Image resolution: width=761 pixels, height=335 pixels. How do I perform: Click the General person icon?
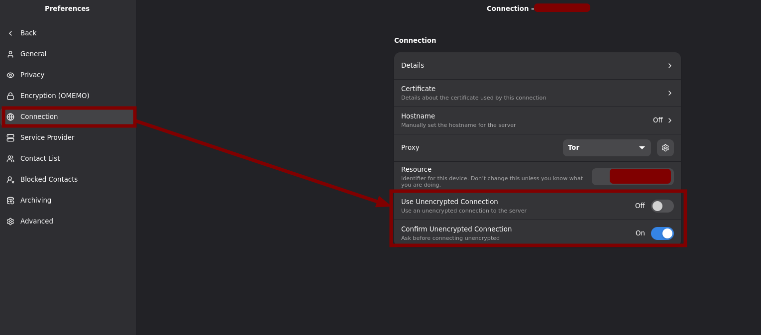tap(10, 54)
